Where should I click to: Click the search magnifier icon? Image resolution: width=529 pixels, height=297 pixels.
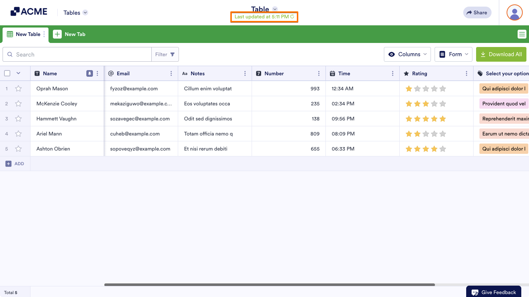10,54
